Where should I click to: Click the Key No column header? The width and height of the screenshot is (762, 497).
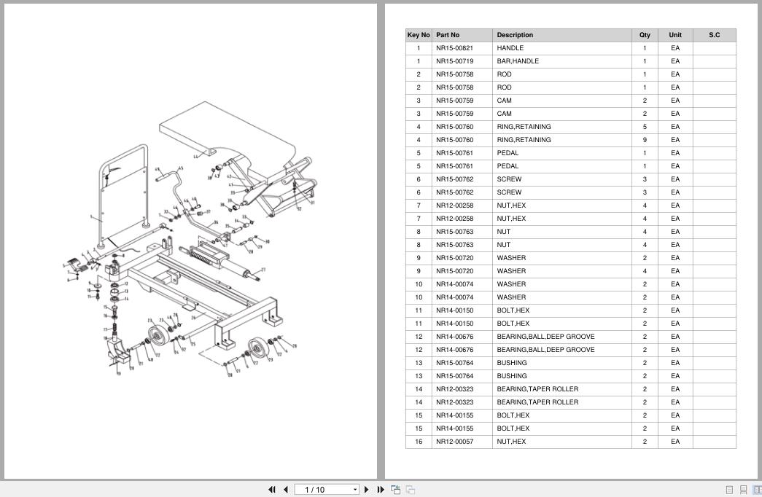419,35
